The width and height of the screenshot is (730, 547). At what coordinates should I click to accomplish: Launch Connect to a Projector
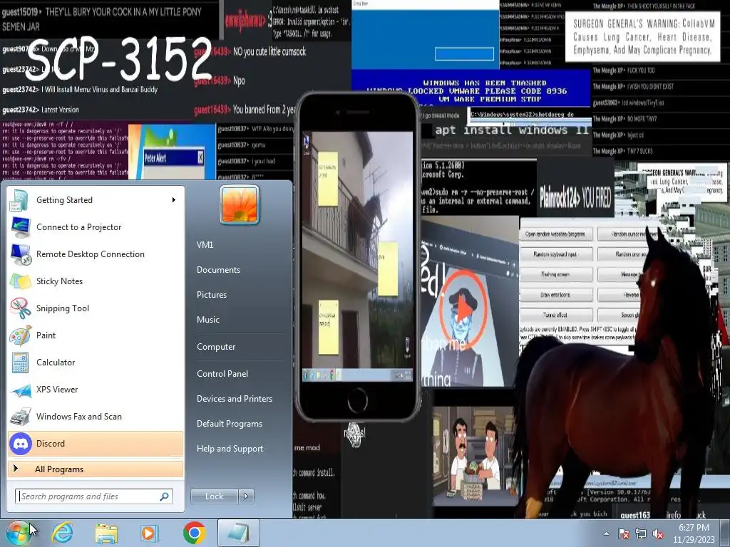(x=96, y=227)
